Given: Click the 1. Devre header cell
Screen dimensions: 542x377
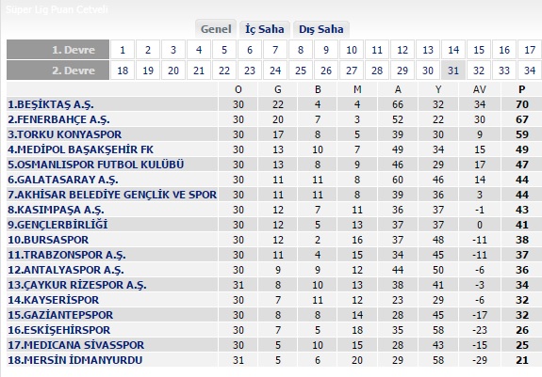Looking at the screenshot, I should (57, 50).
